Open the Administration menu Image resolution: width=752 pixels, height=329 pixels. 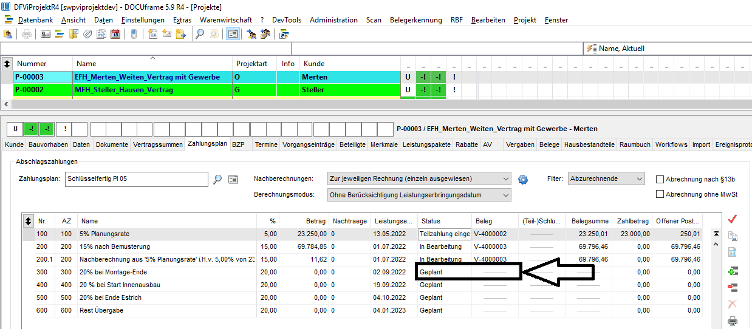coord(333,20)
